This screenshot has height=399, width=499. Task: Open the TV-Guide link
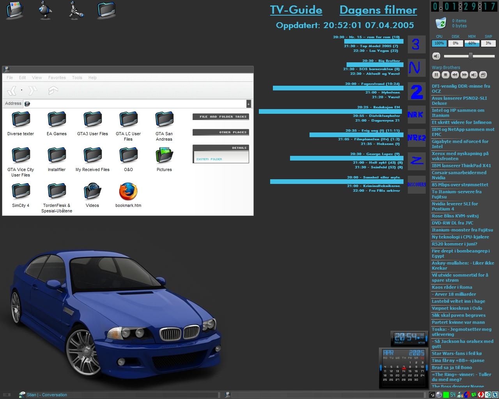click(296, 10)
